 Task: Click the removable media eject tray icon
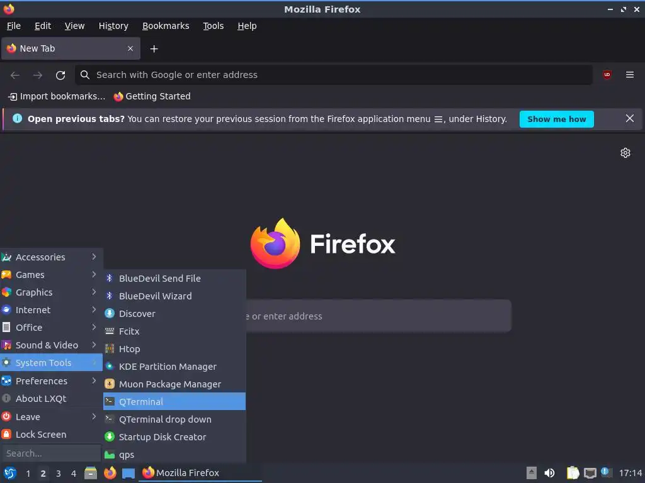[532, 473]
